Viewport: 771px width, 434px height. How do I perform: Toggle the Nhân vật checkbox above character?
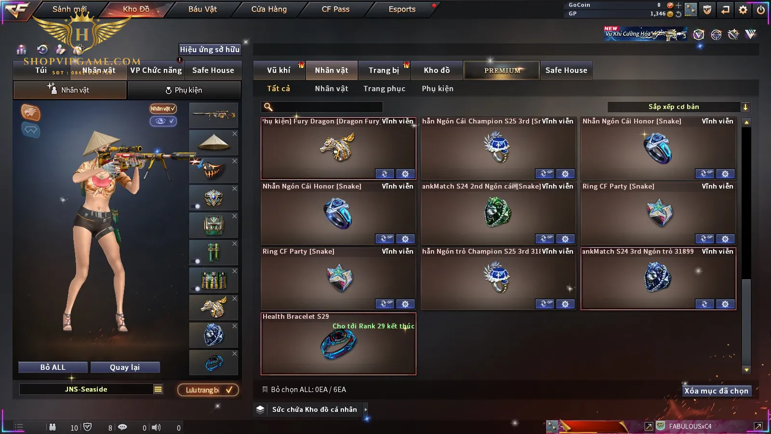point(163,108)
